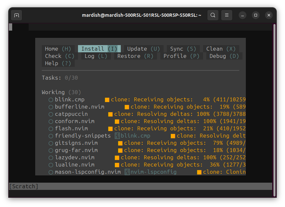285x207 pixels.
Task: Select the flash.nvim plugin name
Action: pos(71,129)
